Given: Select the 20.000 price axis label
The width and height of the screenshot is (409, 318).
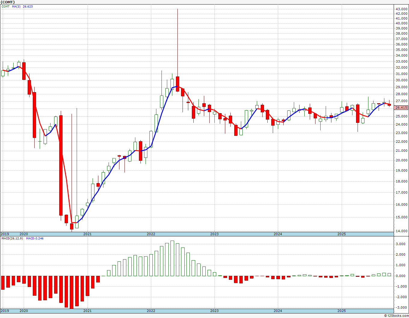Looking at the screenshot, I should click(x=402, y=161).
